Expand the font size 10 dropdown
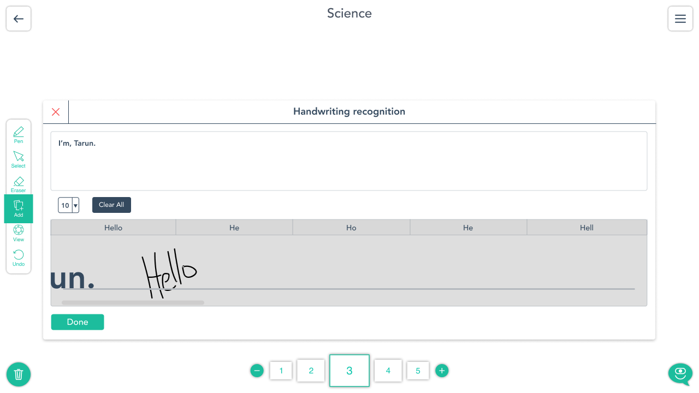The image size is (699, 393). pos(75,205)
